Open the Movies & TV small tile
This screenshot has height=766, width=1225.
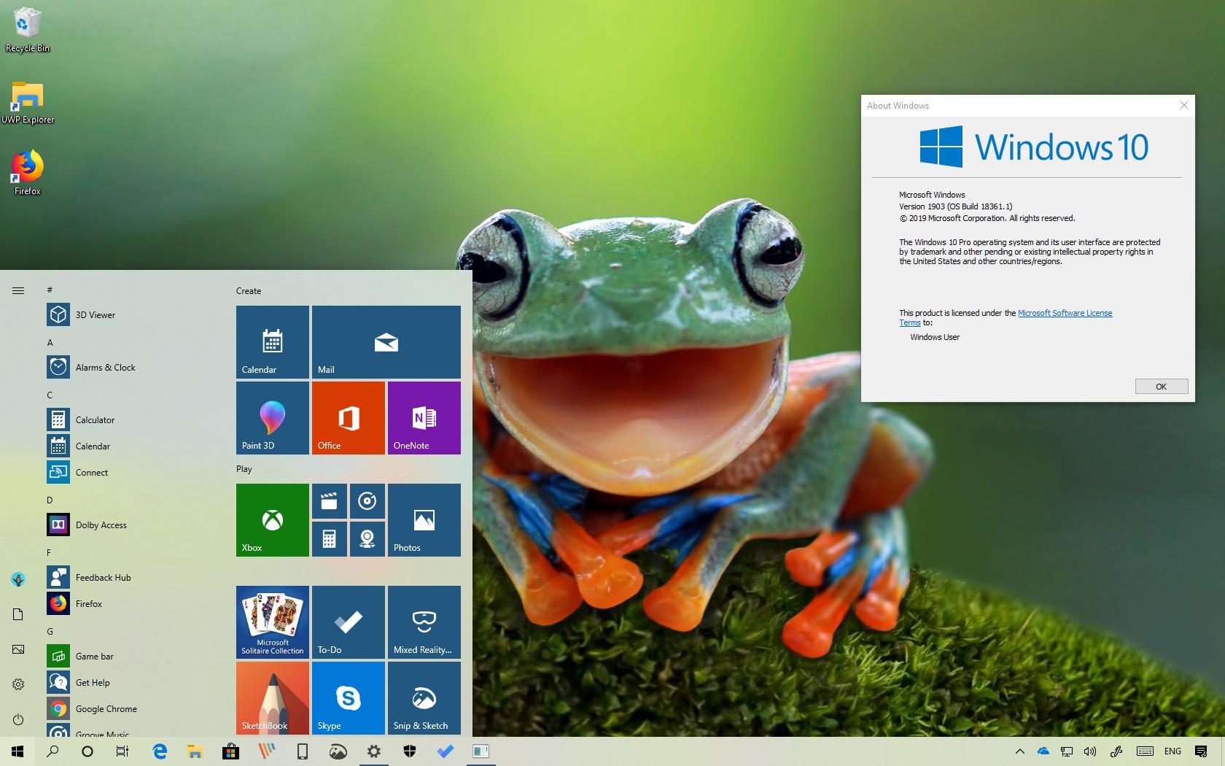[x=330, y=501]
